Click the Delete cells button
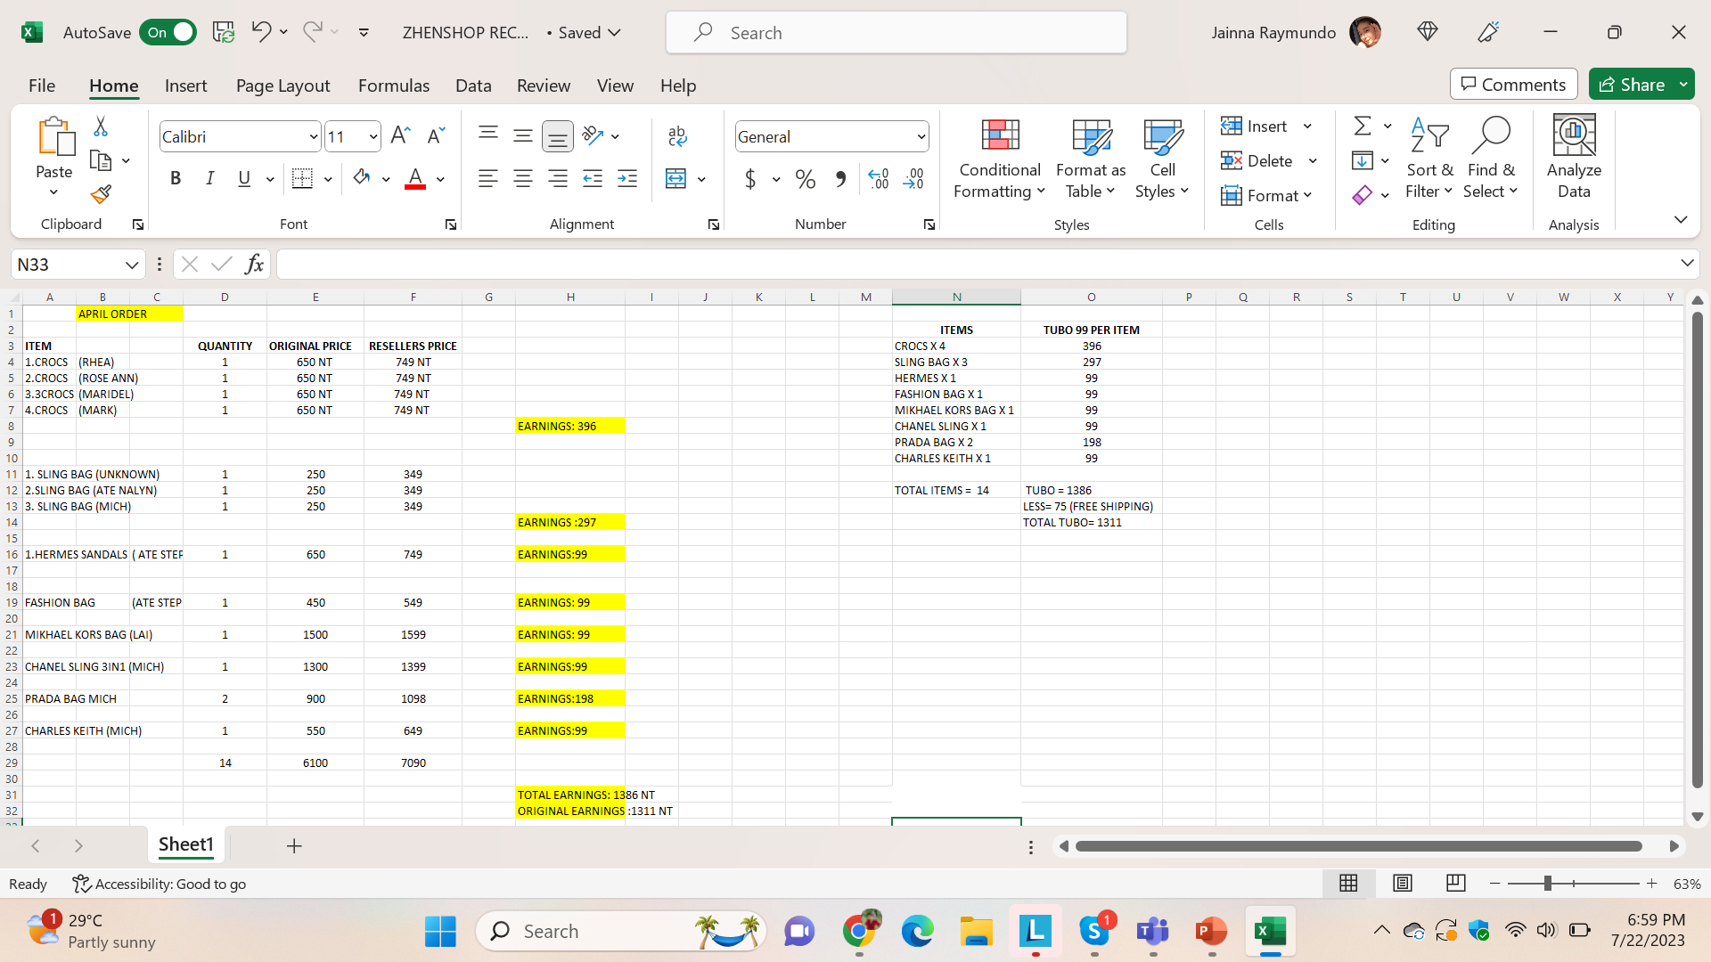Image resolution: width=1711 pixels, height=962 pixels. (x=1257, y=160)
